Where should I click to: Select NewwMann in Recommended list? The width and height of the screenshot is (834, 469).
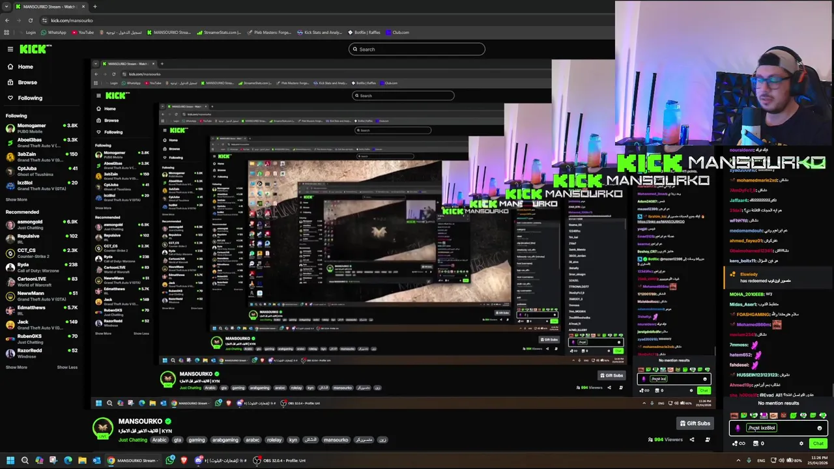pos(42,296)
